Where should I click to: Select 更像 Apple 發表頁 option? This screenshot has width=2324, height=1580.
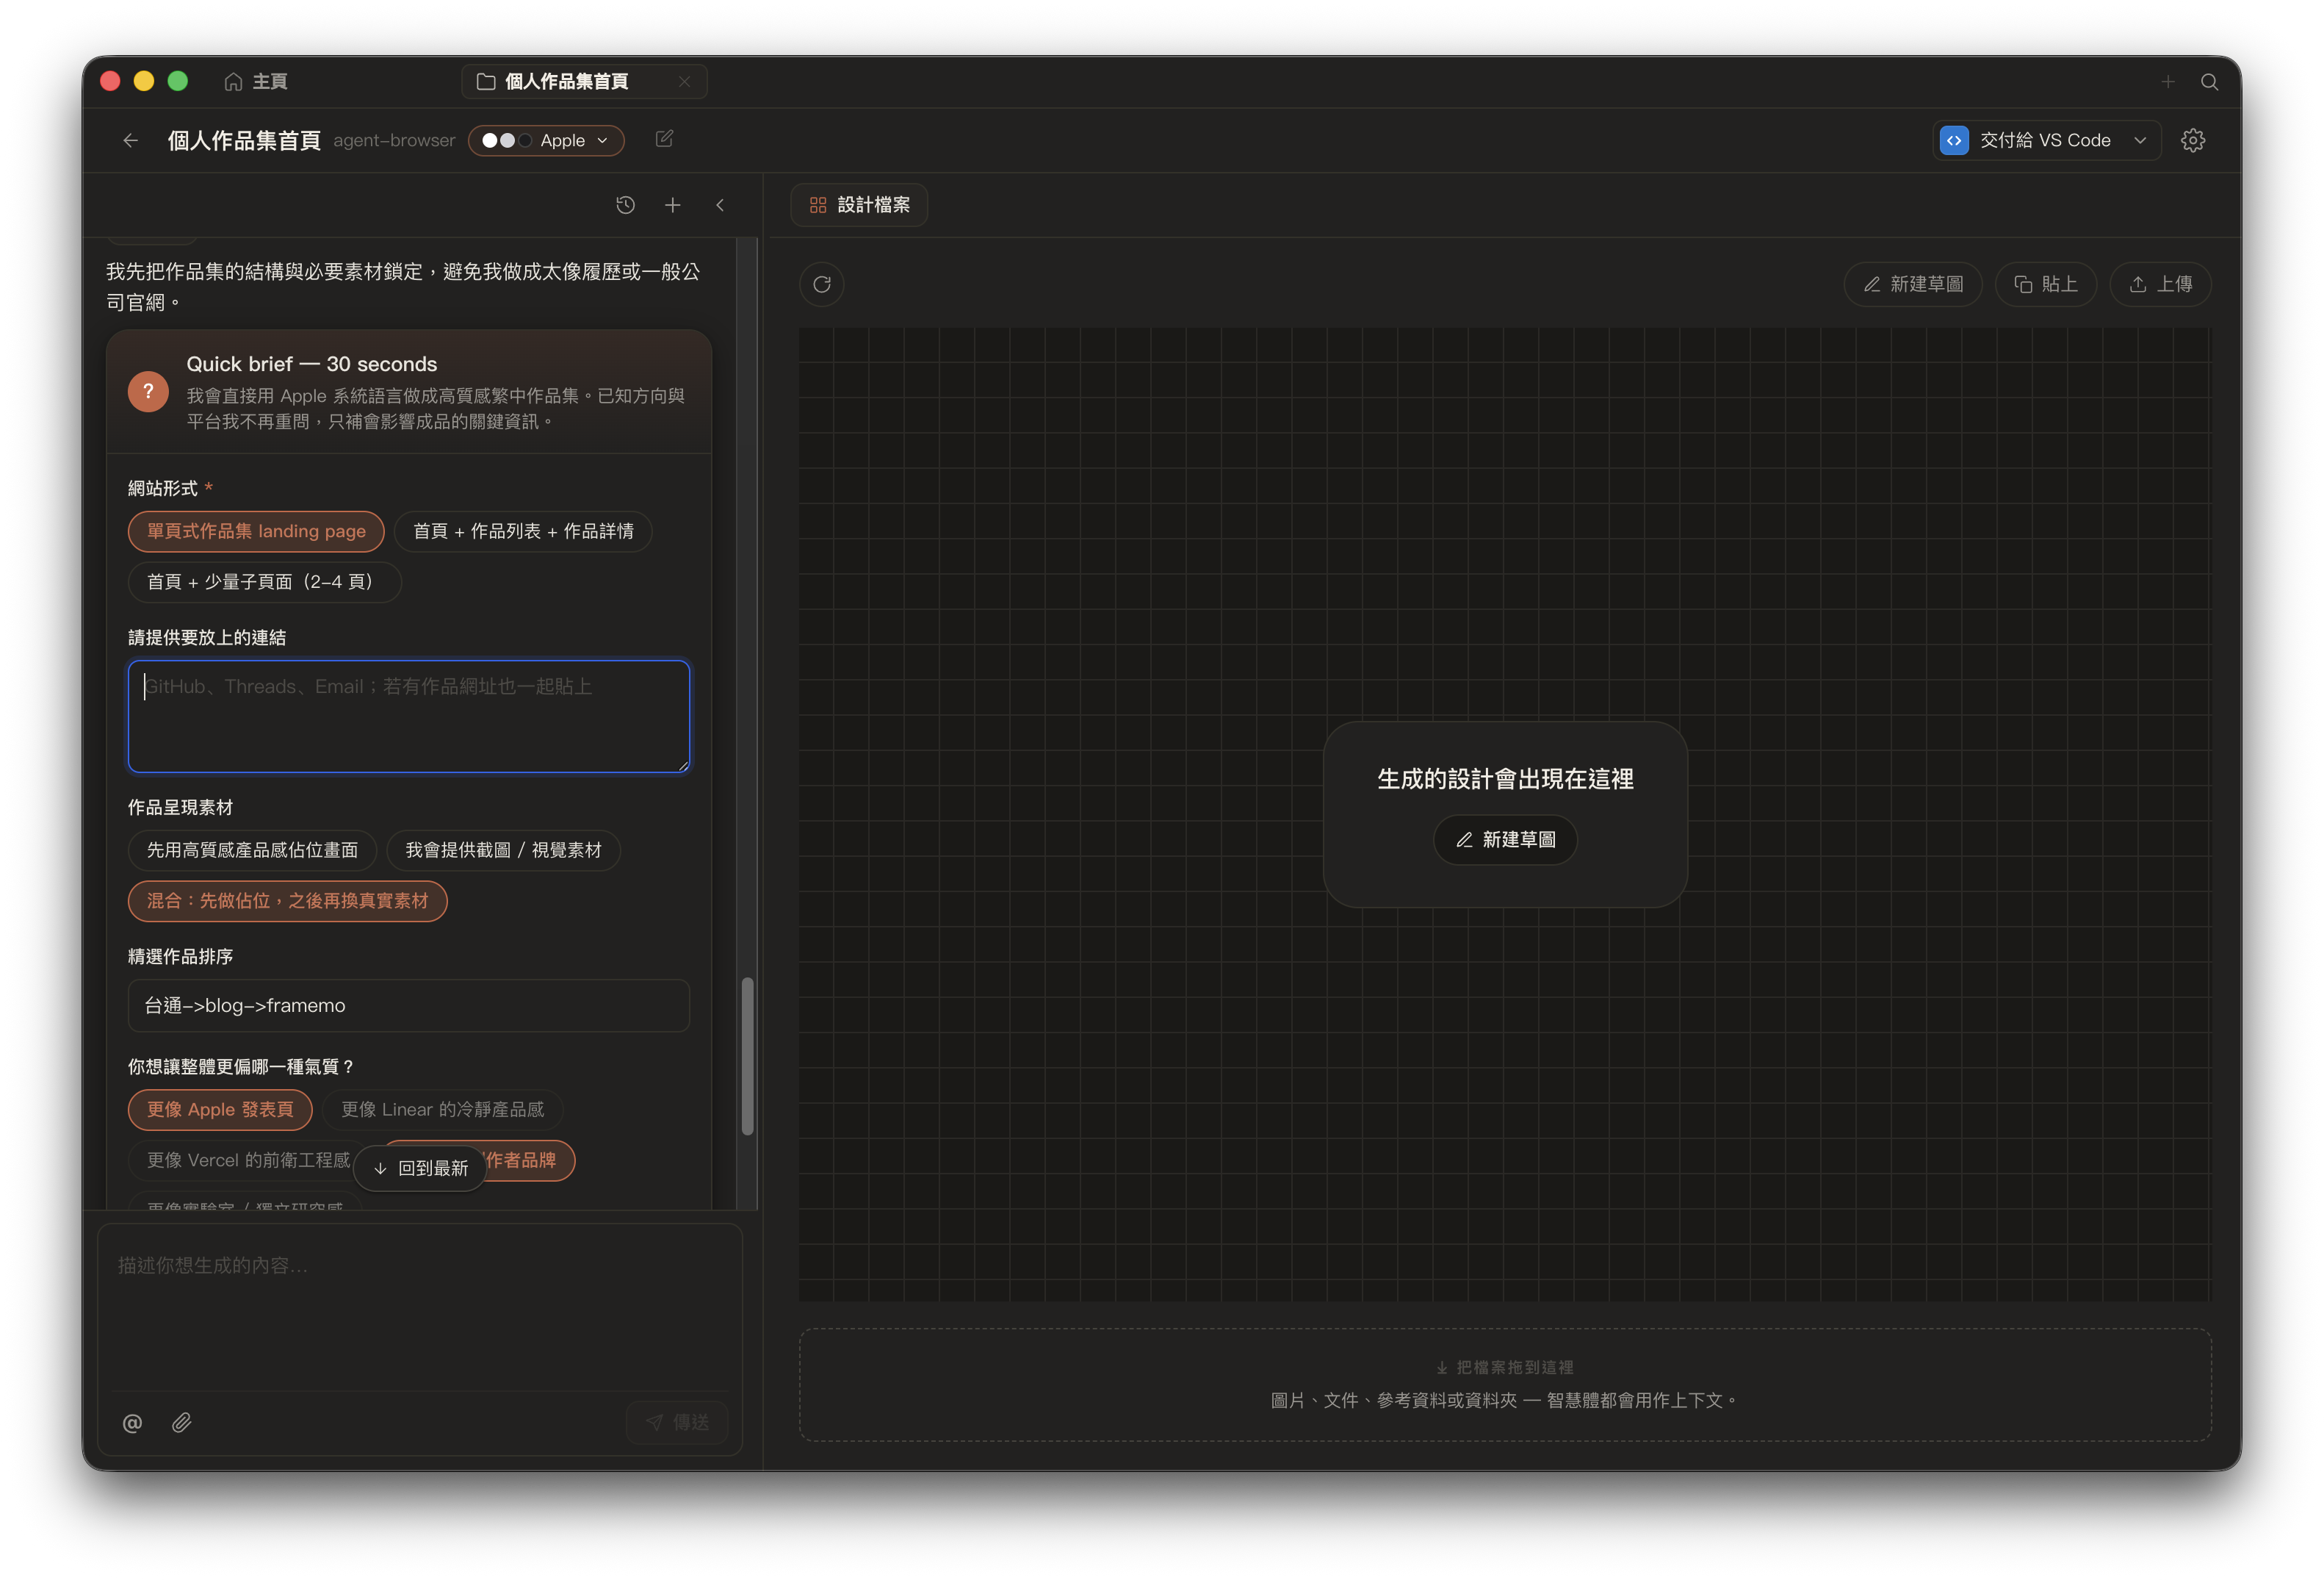[x=220, y=1110]
